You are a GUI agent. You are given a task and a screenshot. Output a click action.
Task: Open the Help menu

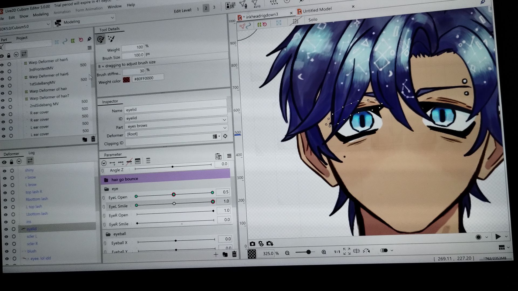[x=131, y=5]
